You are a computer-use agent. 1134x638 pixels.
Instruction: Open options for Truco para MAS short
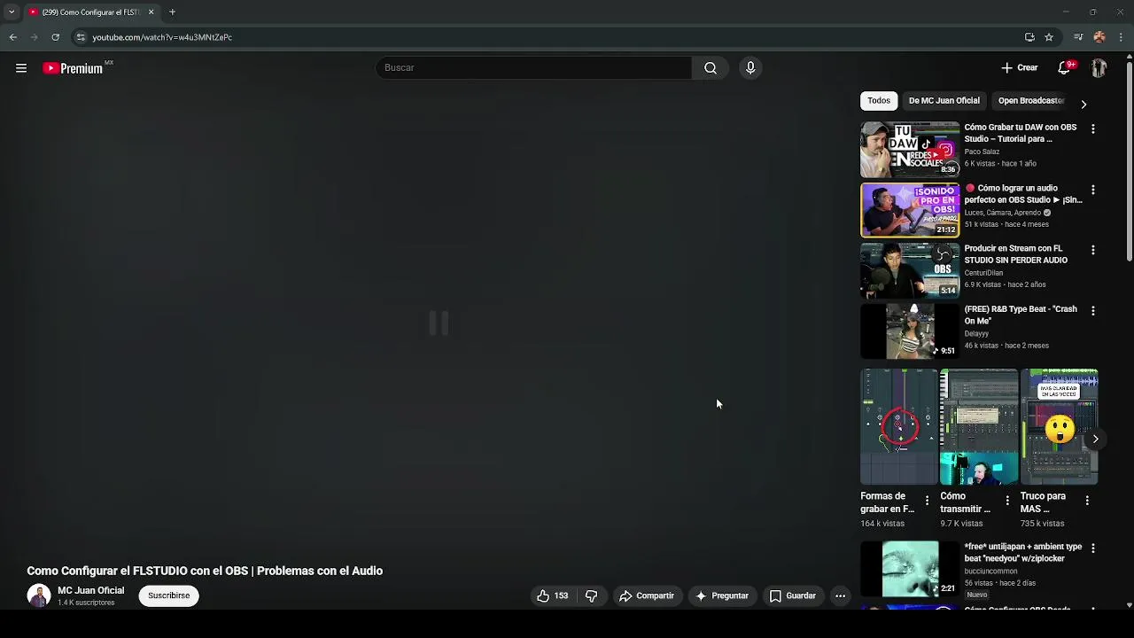[1087, 501]
